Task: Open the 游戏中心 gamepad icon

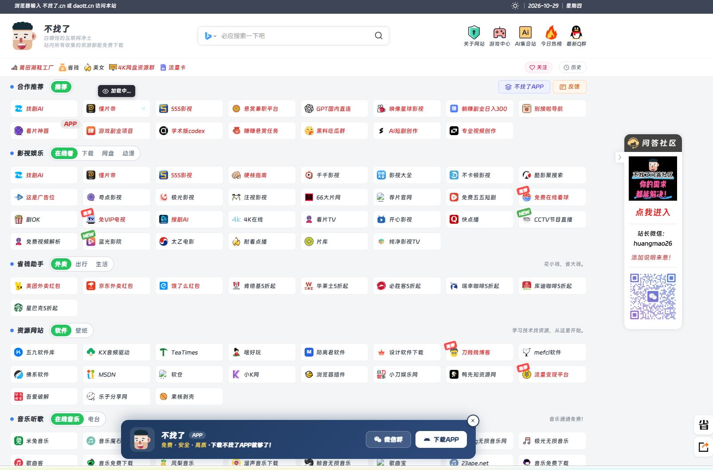Action: tap(500, 32)
